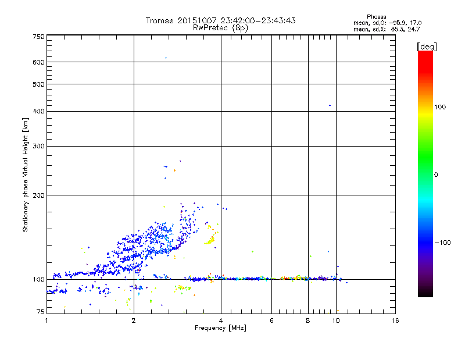The image size is (465, 349).
Task: Click the orange data point near 250 km
Action: 175,170
